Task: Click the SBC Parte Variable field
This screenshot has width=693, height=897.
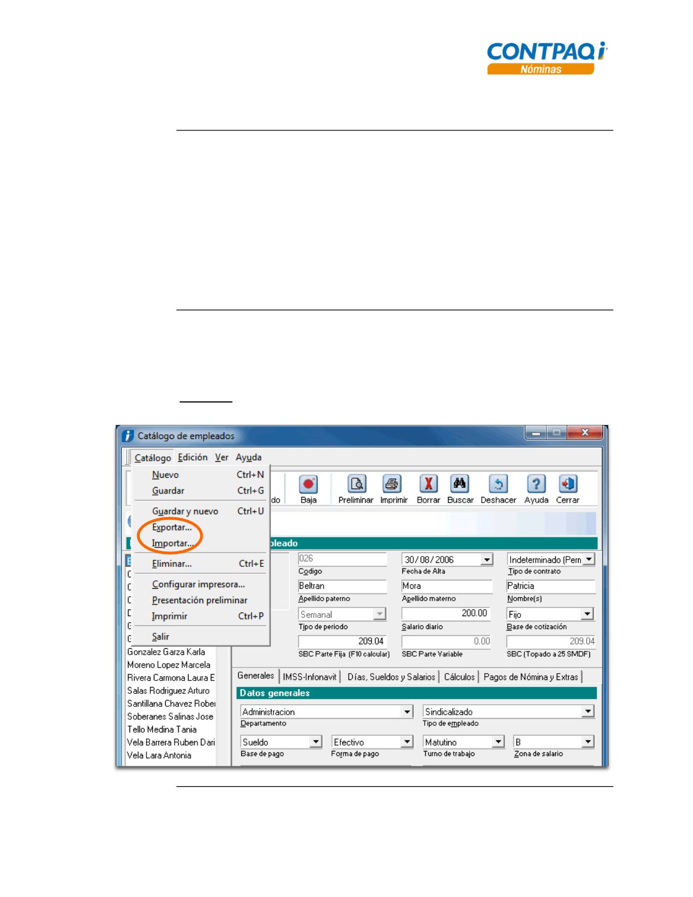Action: (x=447, y=642)
